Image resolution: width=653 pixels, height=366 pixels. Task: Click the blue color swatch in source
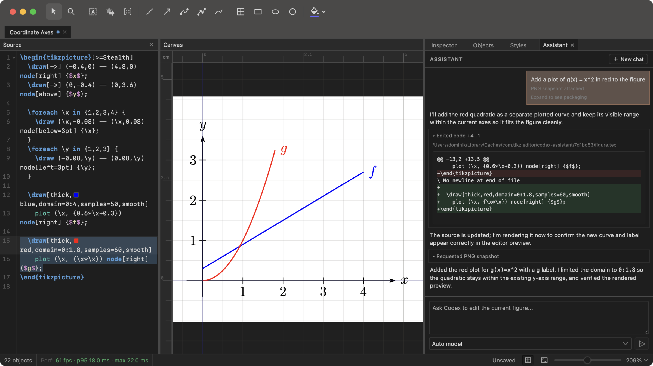[x=76, y=195]
